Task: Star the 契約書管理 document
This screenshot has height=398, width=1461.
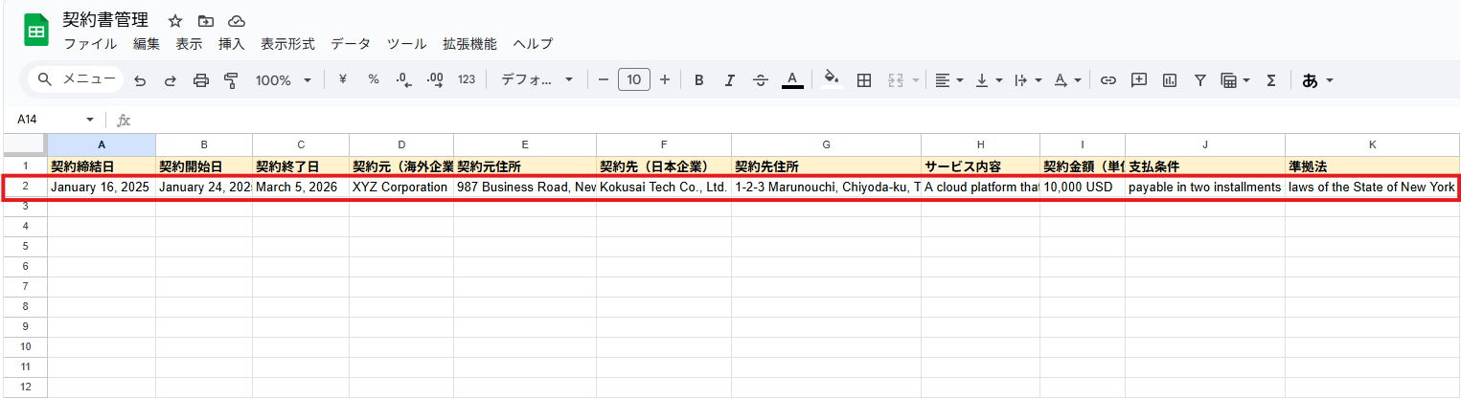Action: tap(174, 21)
